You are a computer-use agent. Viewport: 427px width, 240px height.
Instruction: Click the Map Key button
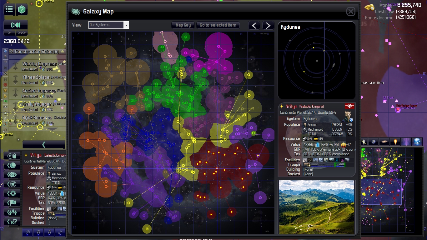tap(183, 25)
